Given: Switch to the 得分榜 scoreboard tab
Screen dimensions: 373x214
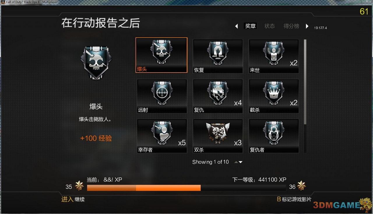Looking at the screenshot, I should coord(291,26).
